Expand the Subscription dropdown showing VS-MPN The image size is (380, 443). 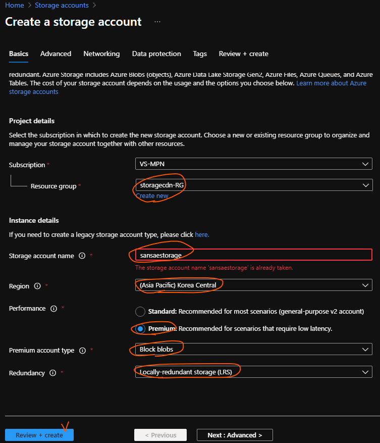click(x=253, y=164)
